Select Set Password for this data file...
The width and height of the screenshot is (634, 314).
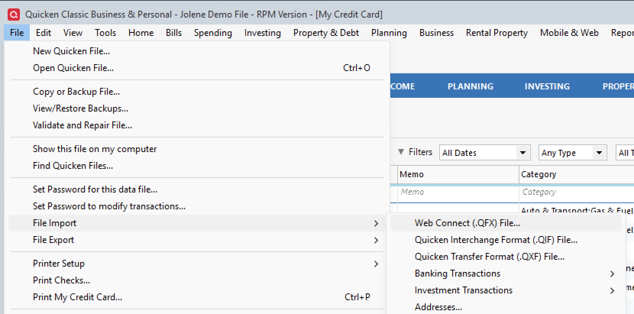point(197,189)
